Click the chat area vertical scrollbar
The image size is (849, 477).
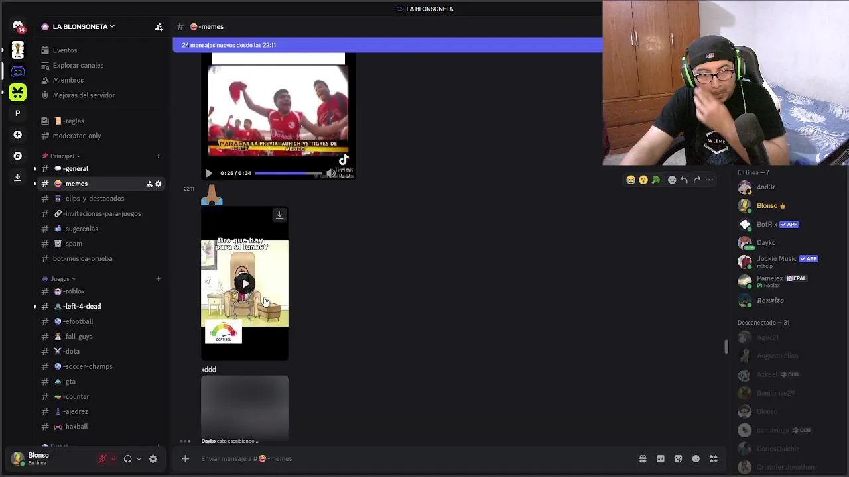pos(726,346)
